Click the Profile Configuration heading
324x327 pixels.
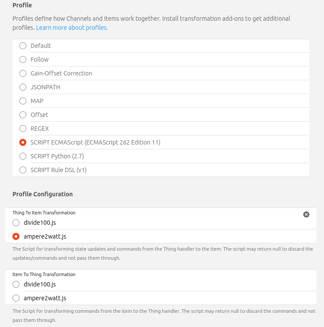[42, 194]
